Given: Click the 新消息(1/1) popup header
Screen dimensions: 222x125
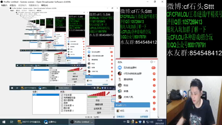Looking at the screenshot, I should pyautogui.click(x=132, y=105).
